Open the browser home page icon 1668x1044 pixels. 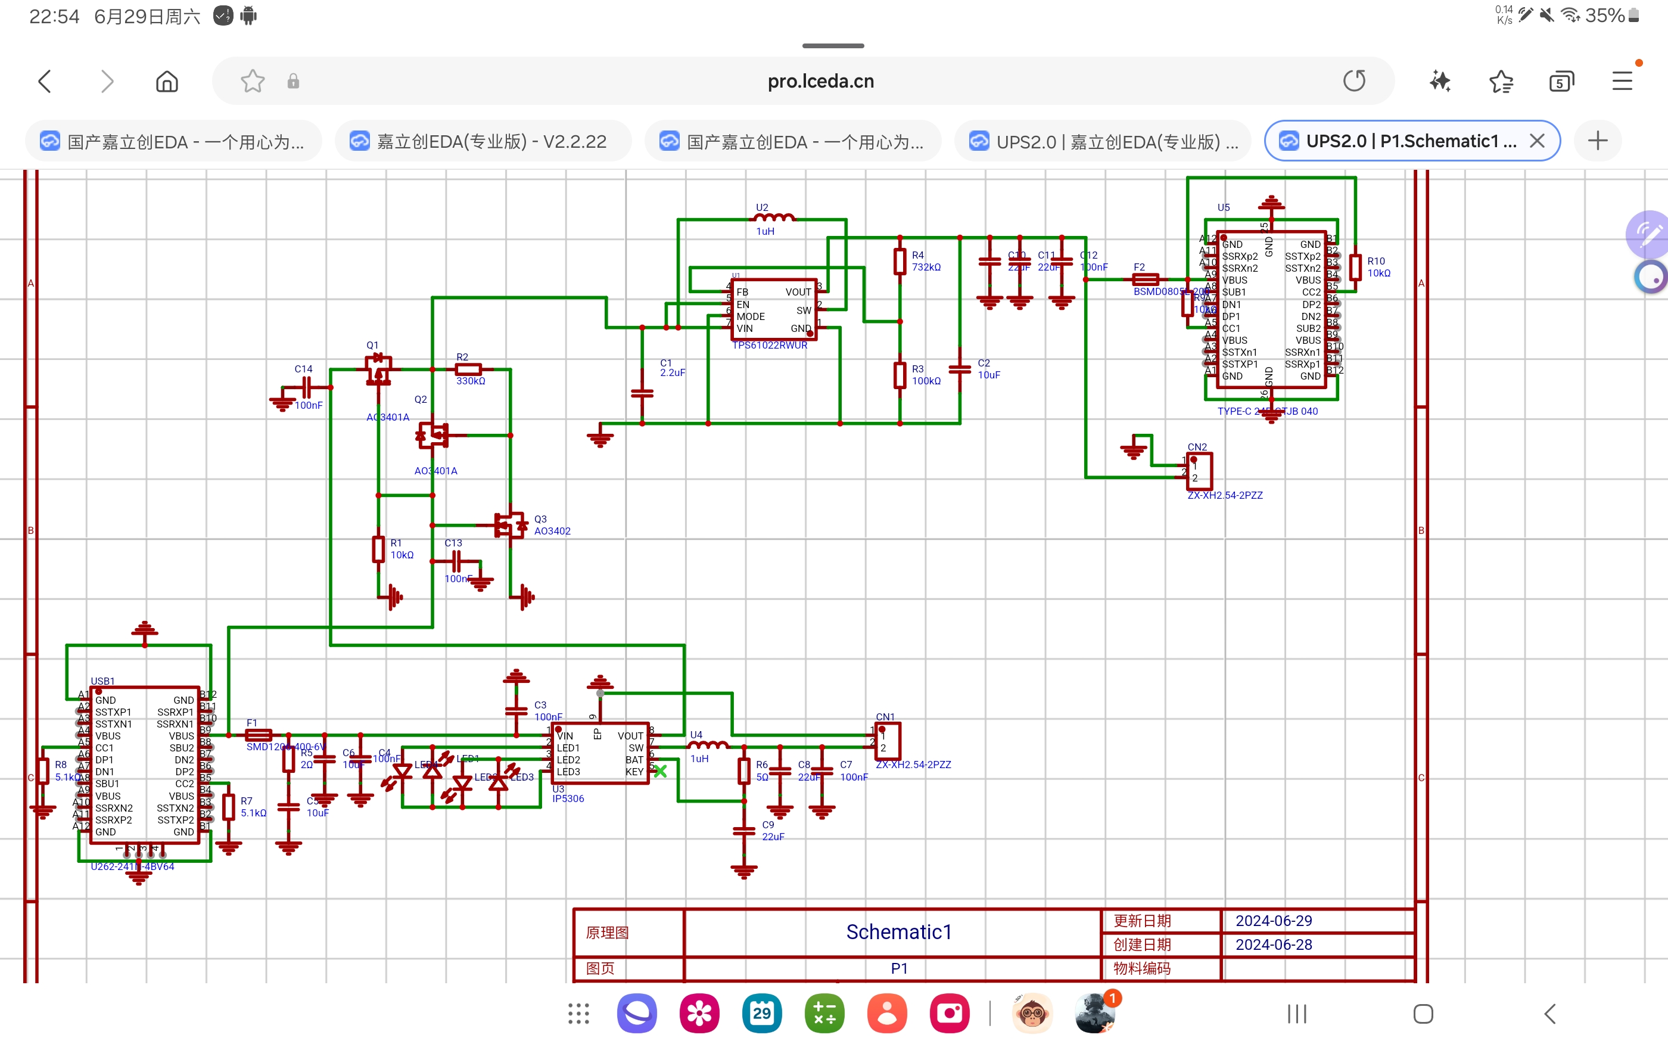[x=166, y=82]
